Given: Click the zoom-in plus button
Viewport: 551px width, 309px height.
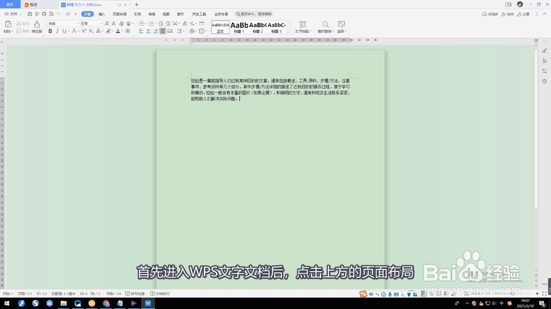Looking at the screenshot, I should [x=537, y=294].
